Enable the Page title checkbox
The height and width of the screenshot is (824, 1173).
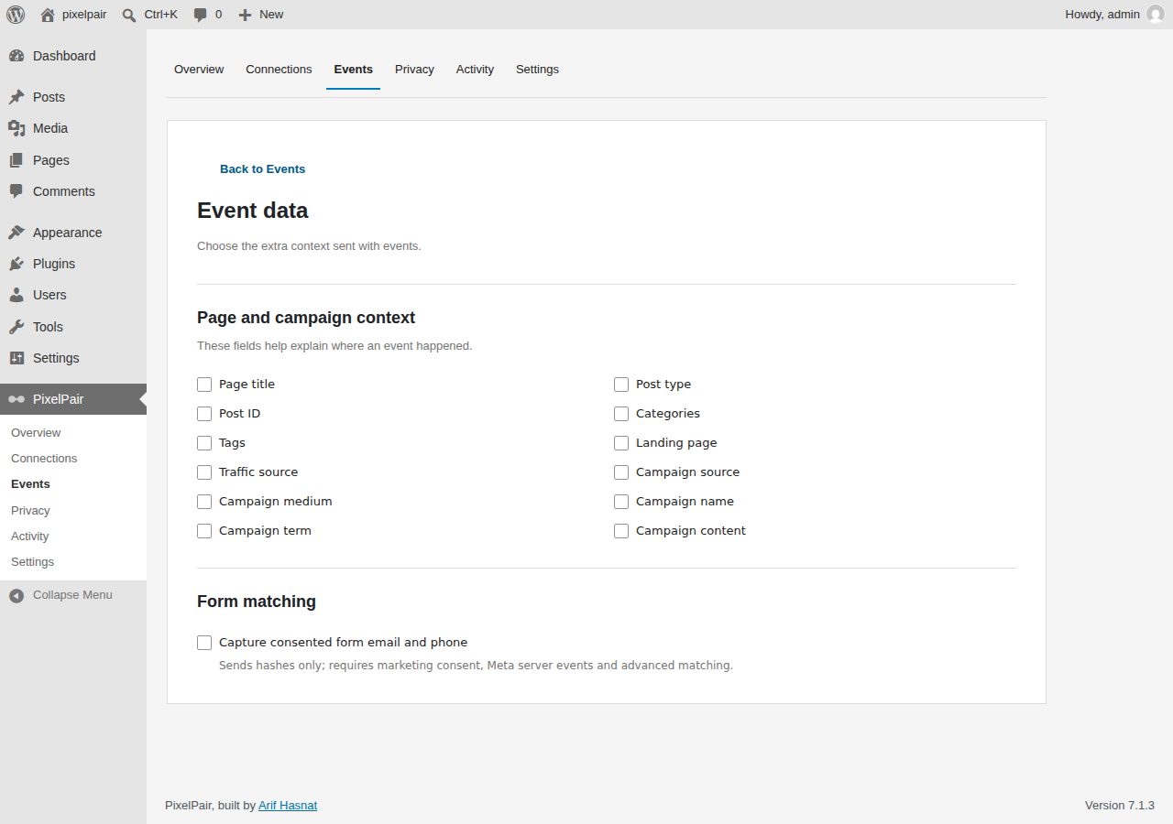point(204,385)
